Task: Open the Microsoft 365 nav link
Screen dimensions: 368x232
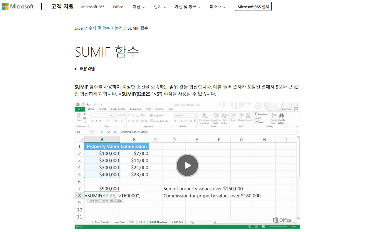Action: 93,7
